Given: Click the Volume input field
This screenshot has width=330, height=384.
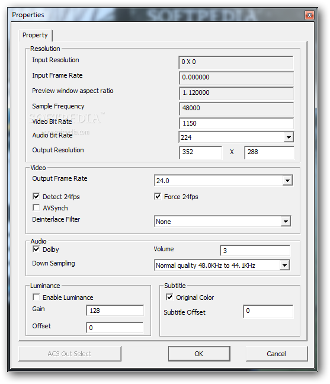Looking at the screenshot, I should click(255, 251).
